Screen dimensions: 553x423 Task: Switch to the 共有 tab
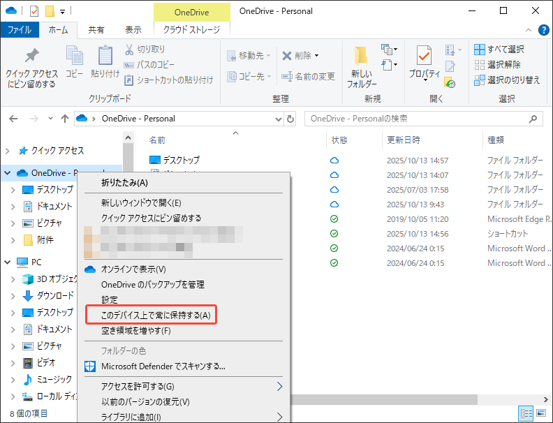tap(96, 29)
